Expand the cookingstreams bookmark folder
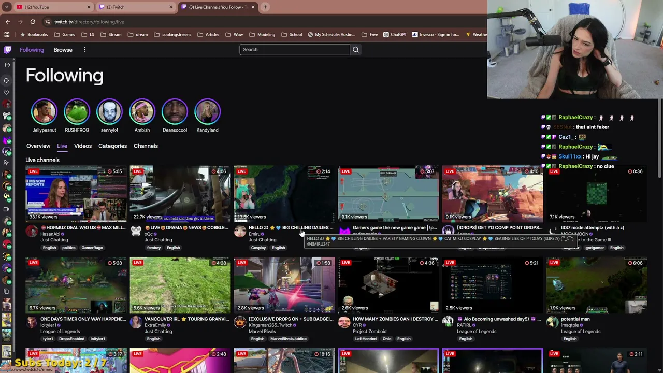 (x=172, y=35)
